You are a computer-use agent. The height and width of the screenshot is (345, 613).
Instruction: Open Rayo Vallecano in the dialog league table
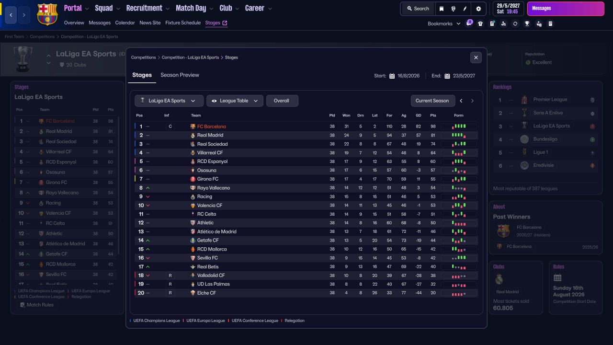coord(214,188)
